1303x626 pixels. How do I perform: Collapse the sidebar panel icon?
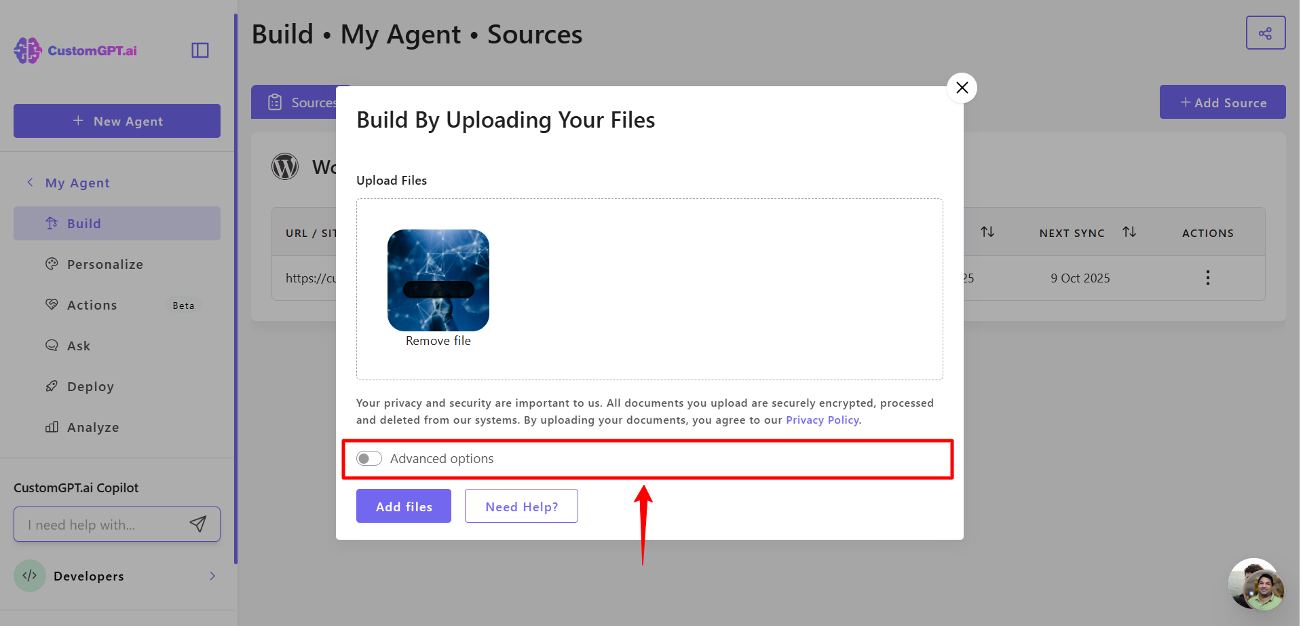point(200,50)
